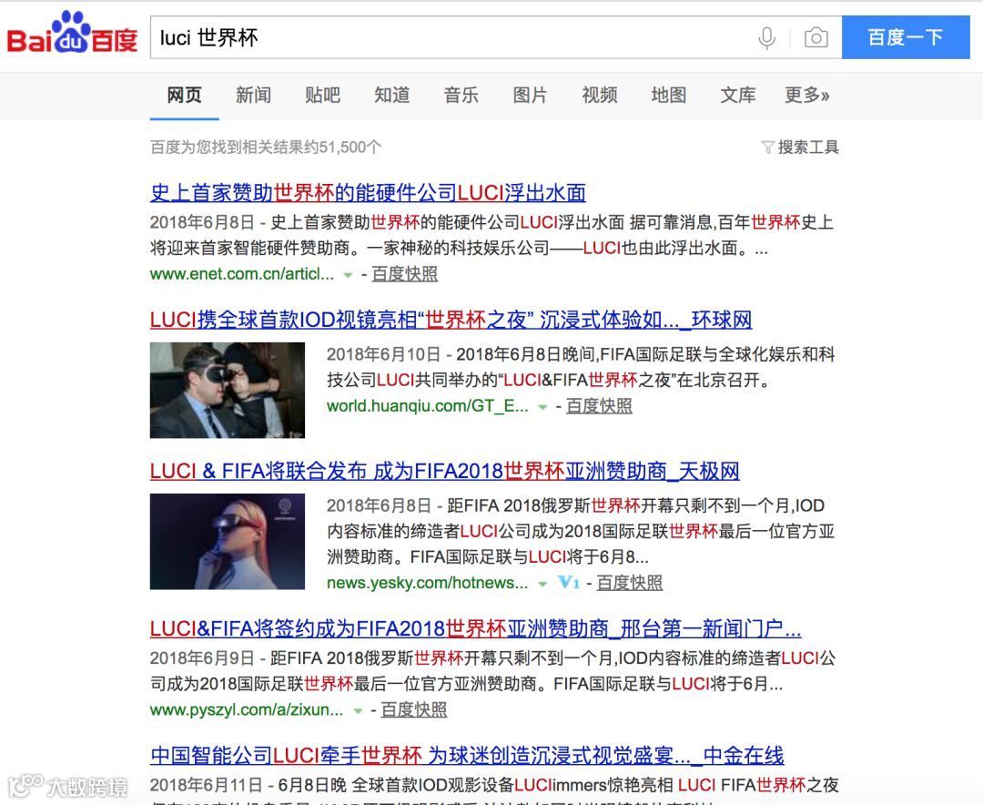Switch to the 图片 tab
Image resolution: width=983 pixels, height=805 pixels.
[530, 96]
